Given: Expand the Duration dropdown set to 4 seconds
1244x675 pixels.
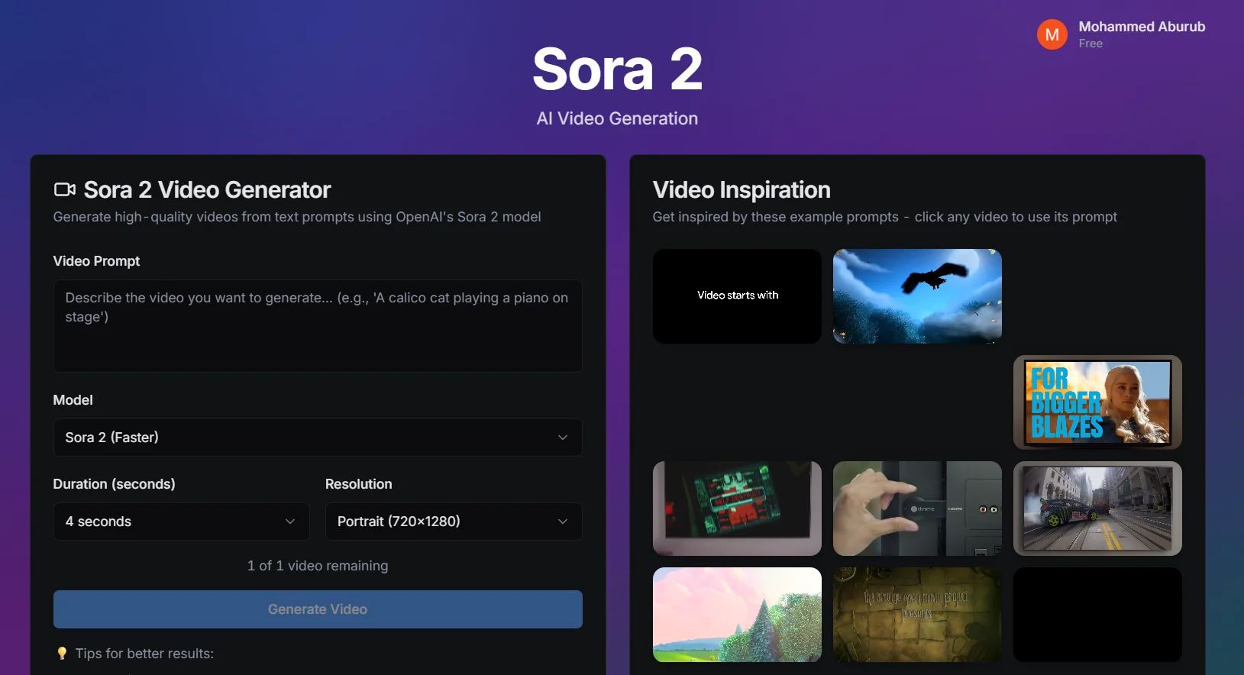Looking at the screenshot, I should point(181,522).
